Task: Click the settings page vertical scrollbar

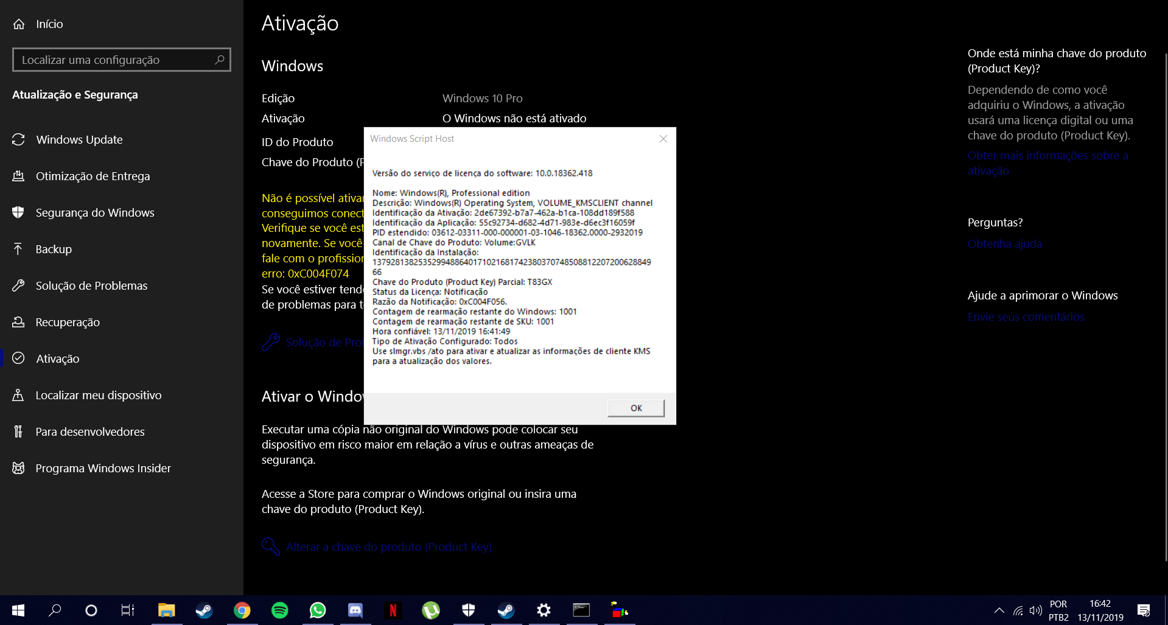Action: click(x=1166, y=307)
